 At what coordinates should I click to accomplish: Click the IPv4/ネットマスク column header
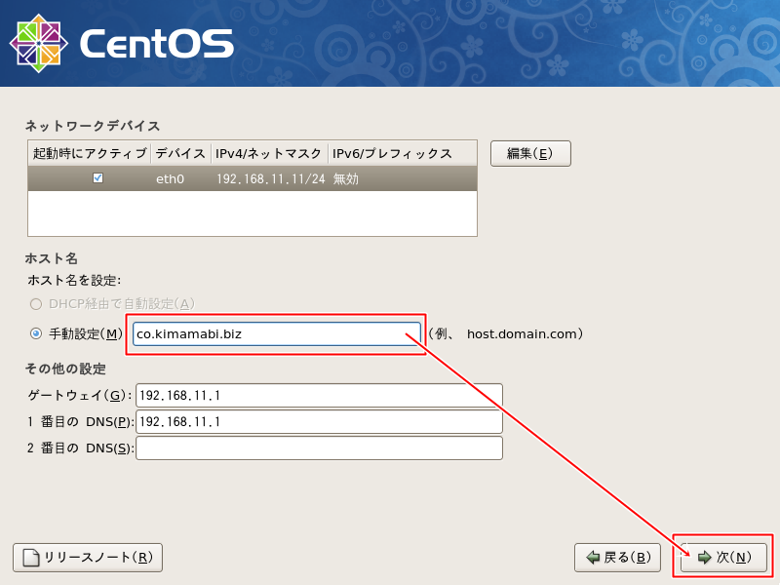[x=269, y=153]
